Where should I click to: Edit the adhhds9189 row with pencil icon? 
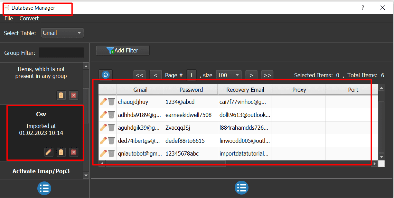[x=103, y=115]
